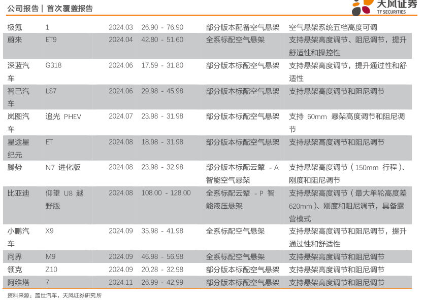This screenshot has height=303, width=424.
Task: Select the 空气悬架系统五档高度可调 description
Action: [333, 27]
